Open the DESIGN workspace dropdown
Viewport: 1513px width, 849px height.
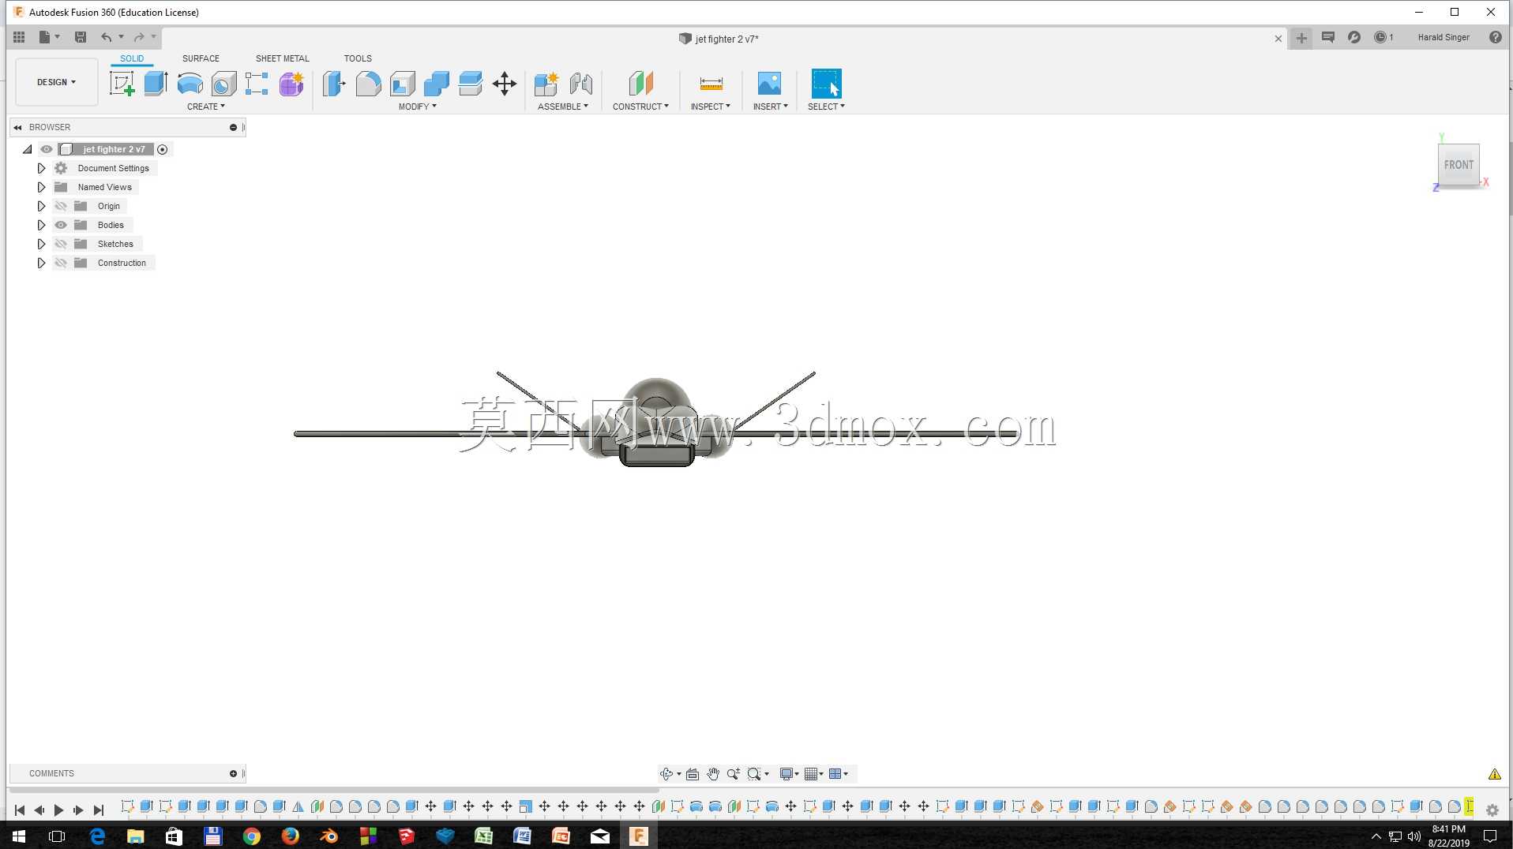[56, 82]
